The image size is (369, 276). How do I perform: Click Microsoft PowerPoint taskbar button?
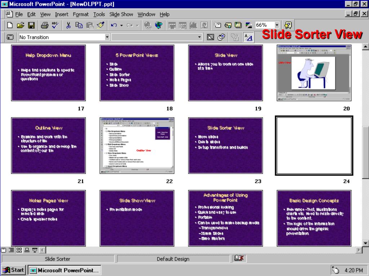pos(65,270)
